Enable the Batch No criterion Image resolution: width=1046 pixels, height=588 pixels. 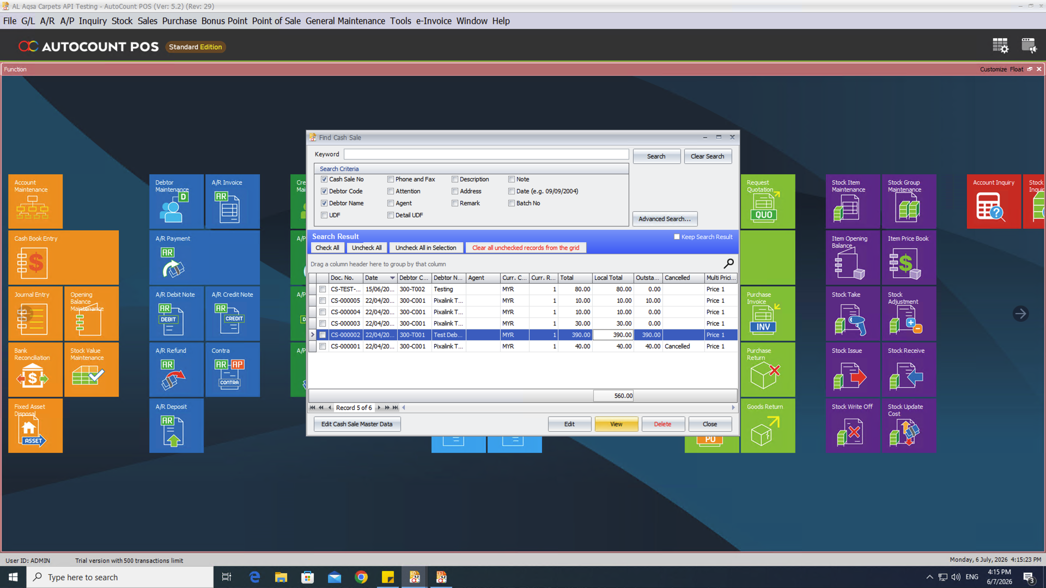tap(512, 203)
